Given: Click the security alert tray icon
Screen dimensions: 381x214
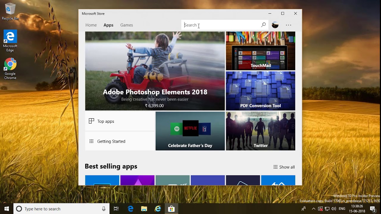Looking at the screenshot, I should (320, 209).
